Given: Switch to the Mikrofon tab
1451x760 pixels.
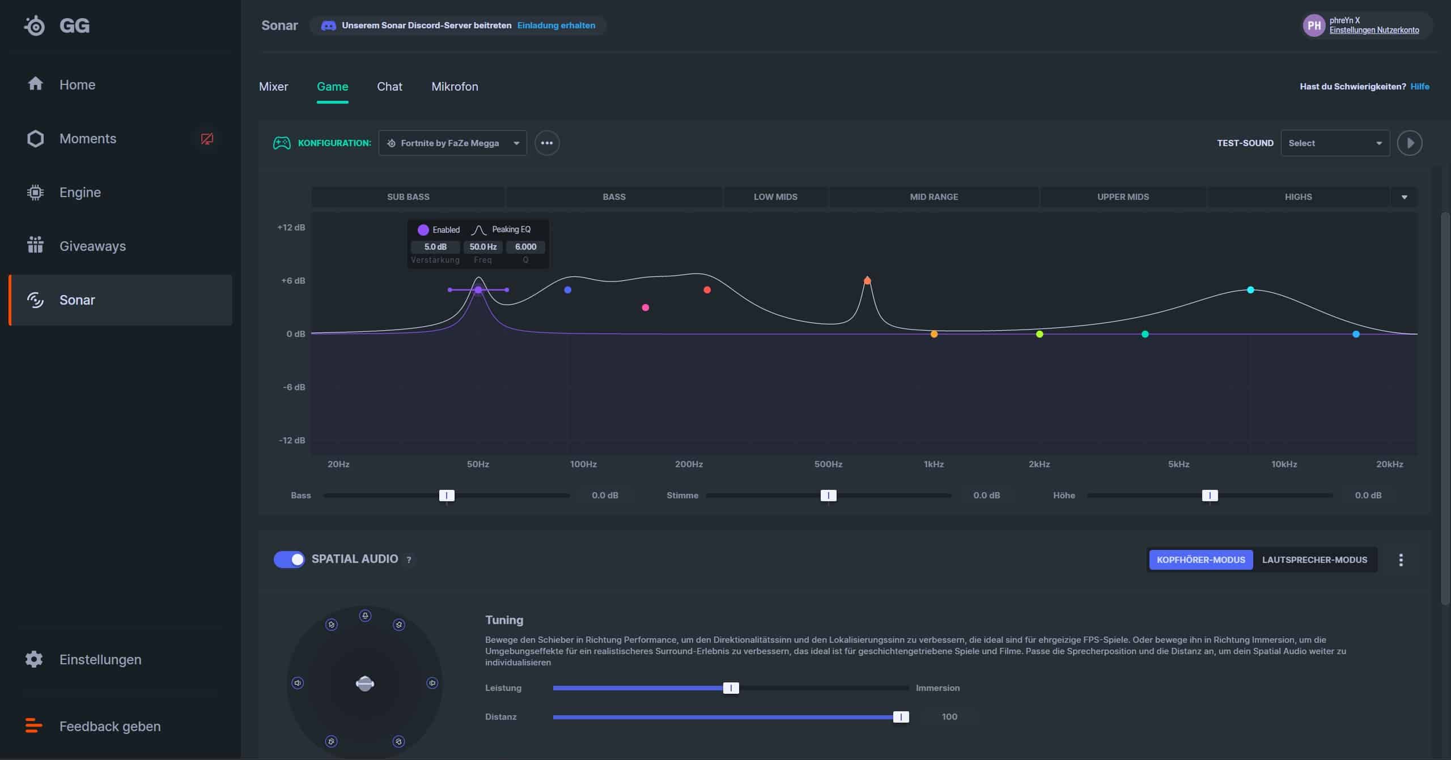Looking at the screenshot, I should [x=455, y=87].
